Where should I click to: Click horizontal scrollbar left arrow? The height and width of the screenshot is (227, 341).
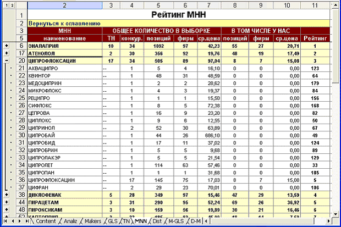pyautogui.click(x=206, y=221)
